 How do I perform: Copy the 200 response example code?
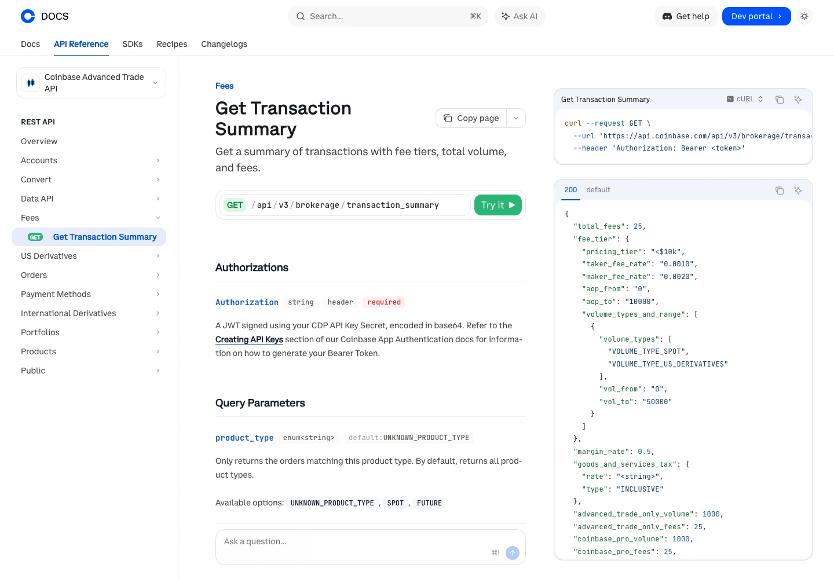pos(780,190)
